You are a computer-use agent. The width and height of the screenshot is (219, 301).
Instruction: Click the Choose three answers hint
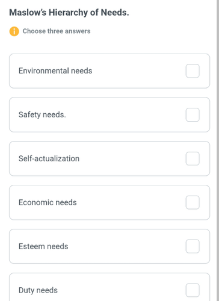57,31
